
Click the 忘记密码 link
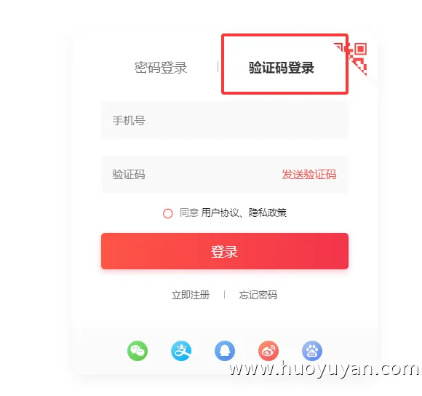[x=258, y=295]
